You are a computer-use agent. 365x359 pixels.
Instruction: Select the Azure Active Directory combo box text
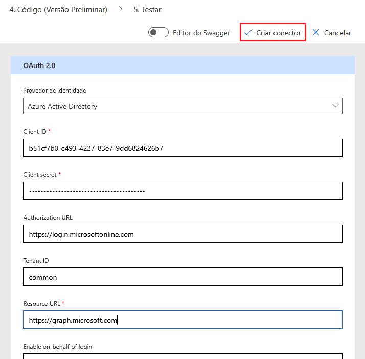pos(62,106)
